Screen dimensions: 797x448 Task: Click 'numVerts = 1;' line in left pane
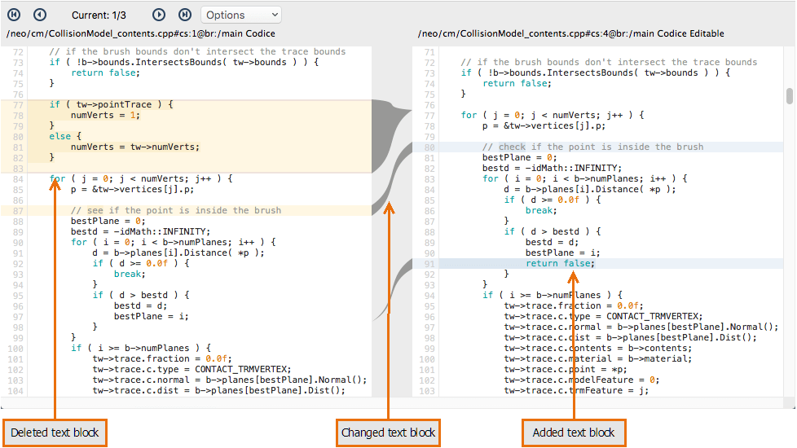[x=105, y=115]
